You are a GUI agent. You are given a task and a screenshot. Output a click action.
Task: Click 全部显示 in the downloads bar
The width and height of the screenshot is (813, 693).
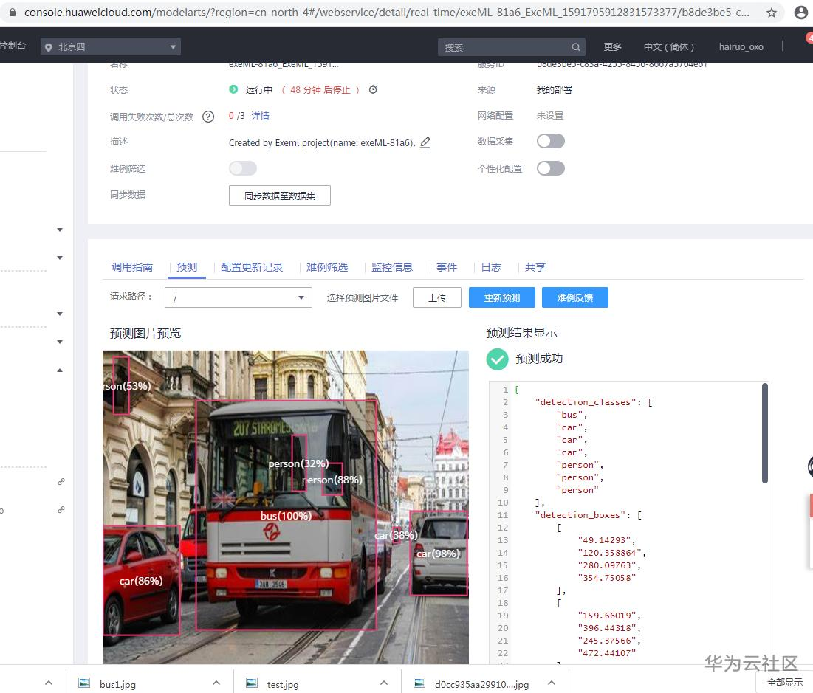coord(784,682)
